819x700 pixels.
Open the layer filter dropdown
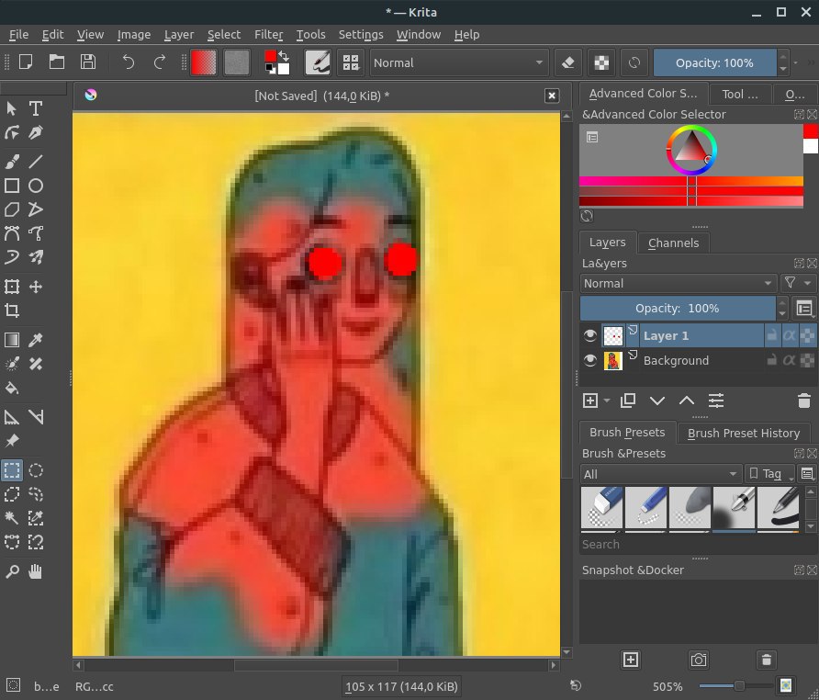[x=798, y=283]
